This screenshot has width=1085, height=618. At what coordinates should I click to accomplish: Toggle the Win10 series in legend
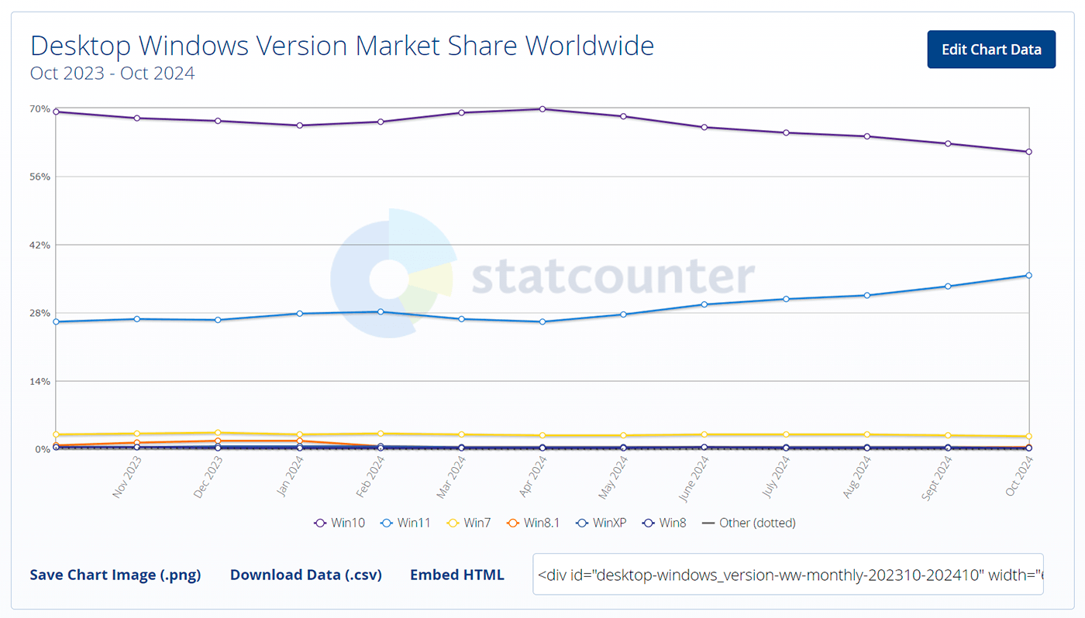[x=339, y=523]
